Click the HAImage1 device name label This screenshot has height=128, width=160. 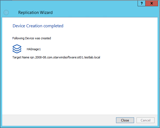(34, 49)
